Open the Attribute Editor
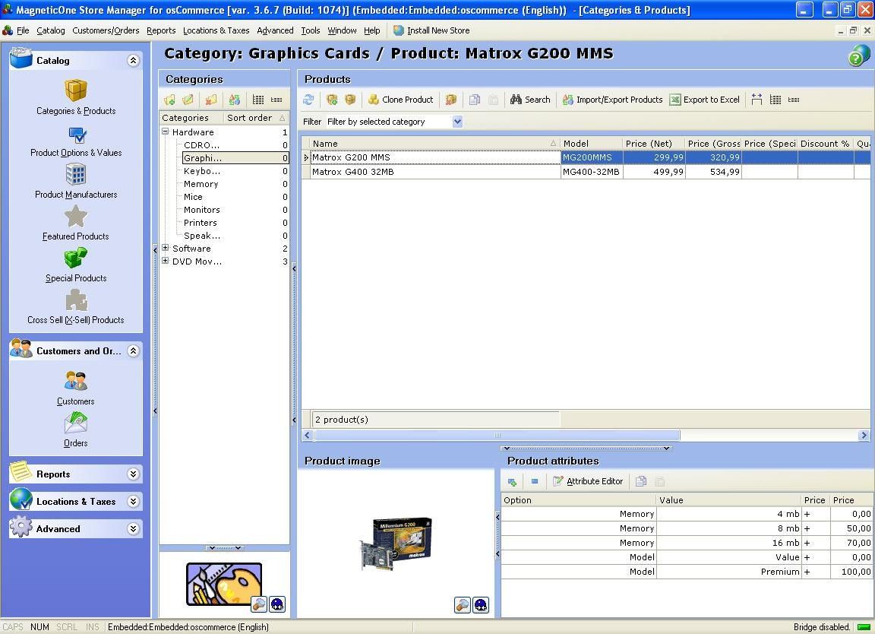 point(589,481)
